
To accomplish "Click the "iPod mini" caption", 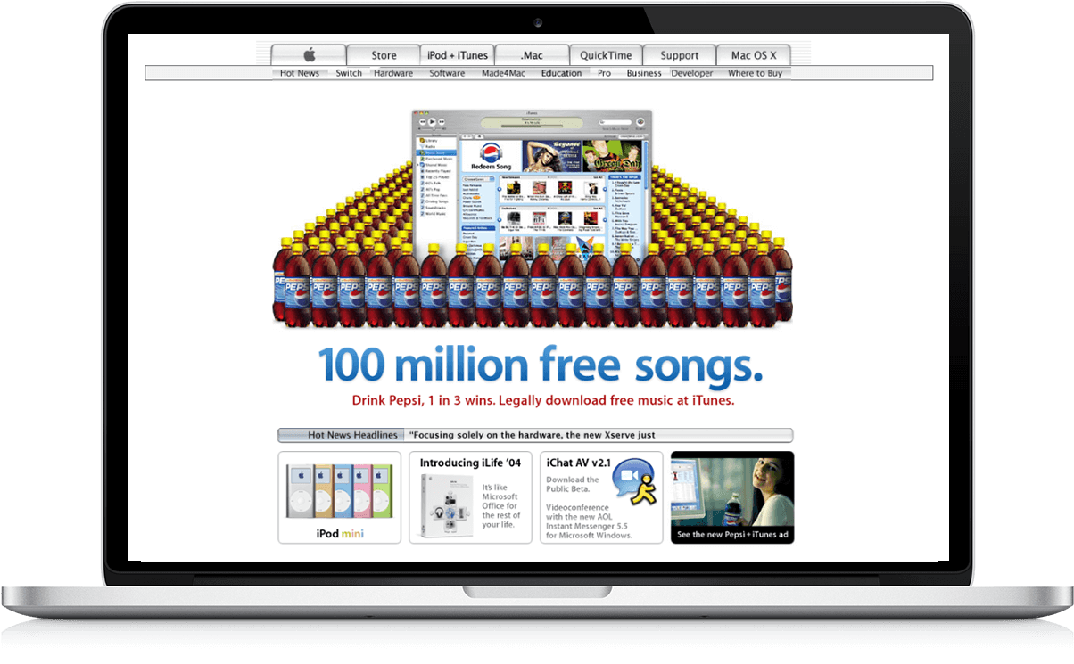I will coord(340,534).
